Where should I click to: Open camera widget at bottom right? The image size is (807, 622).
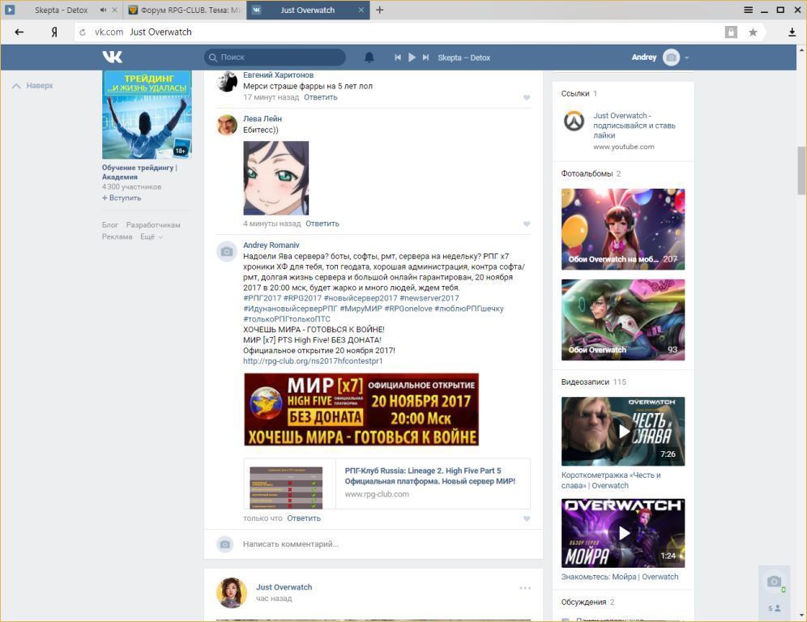pos(774,582)
